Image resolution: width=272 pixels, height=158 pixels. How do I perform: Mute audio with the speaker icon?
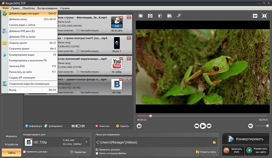(250, 126)
